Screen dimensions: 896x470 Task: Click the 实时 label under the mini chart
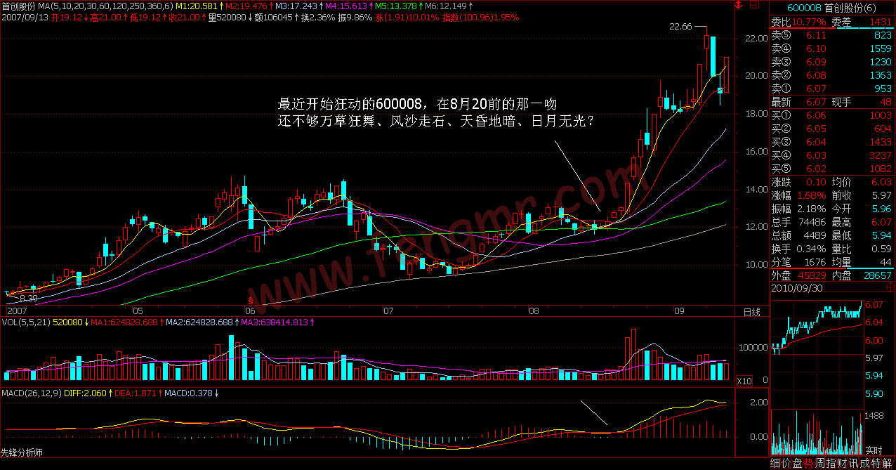(x=873, y=450)
